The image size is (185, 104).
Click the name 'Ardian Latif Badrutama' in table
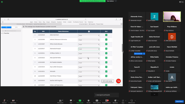(57, 85)
